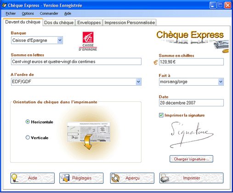Click the printer icon on Imprimer button
This screenshot has width=233, height=193.
coord(165,178)
